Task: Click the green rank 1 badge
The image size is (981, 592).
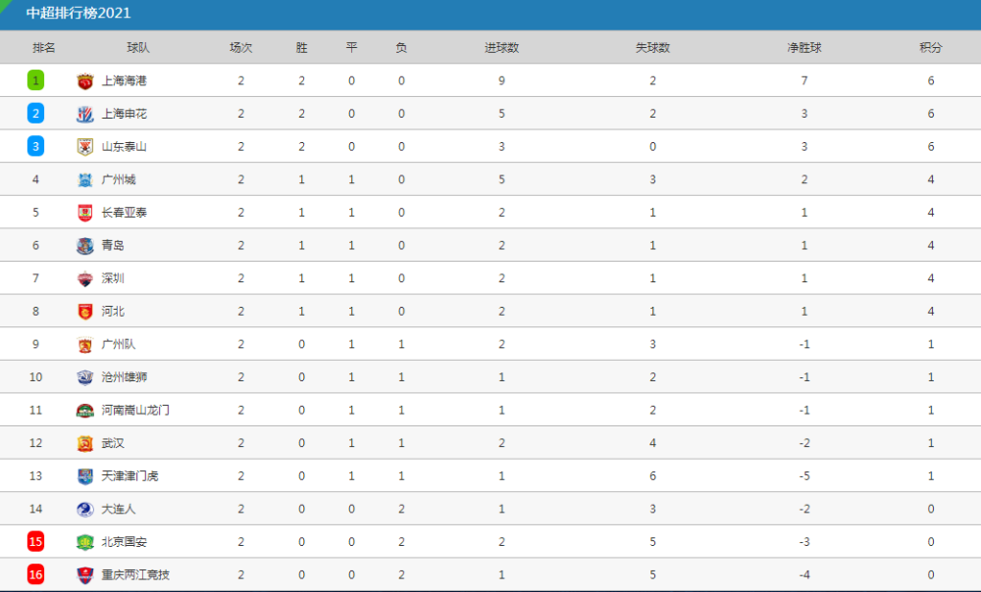Action: point(35,80)
